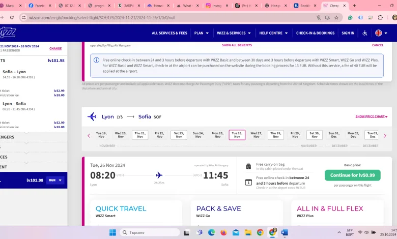Open the Mail app from the taskbar

[x=236, y=232]
